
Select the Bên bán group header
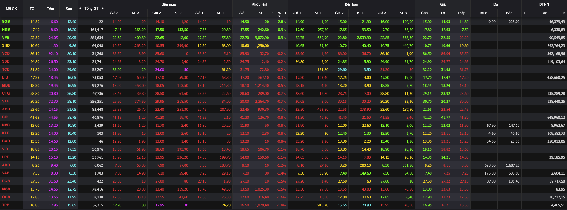coord(351,4)
